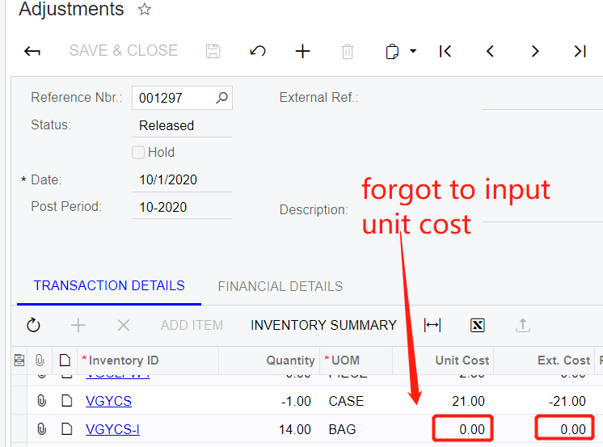The image size is (603, 447).
Task: Toggle the Hold checkbox
Action: click(x=138, y=152)
